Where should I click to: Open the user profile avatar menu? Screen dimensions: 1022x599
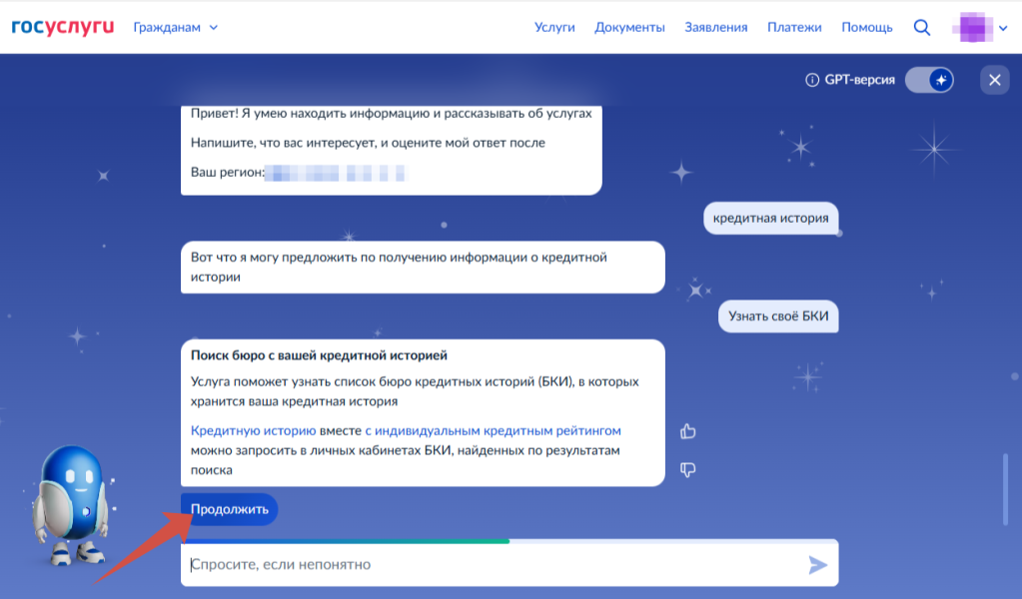coord(981,28)
